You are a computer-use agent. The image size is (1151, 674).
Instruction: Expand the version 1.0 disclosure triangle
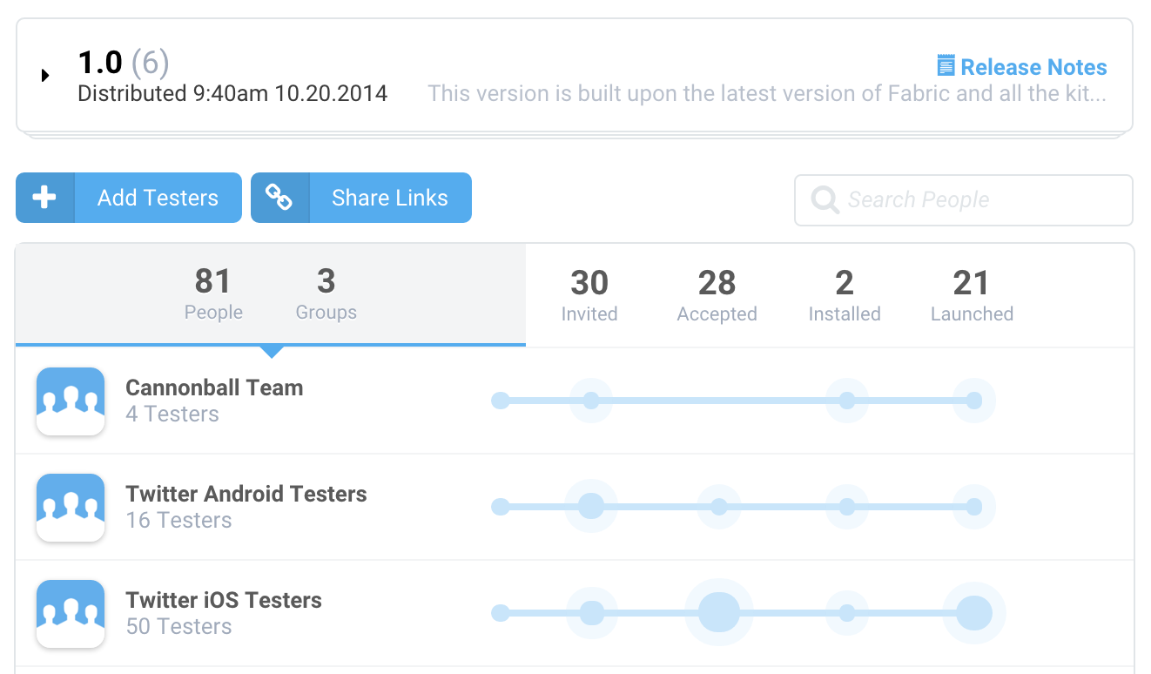point(45,75)
